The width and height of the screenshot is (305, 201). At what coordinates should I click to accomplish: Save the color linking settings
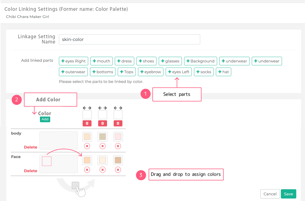(x=288, y=194)
